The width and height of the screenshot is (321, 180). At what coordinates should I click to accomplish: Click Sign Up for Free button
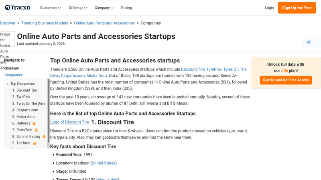(297, 8)
